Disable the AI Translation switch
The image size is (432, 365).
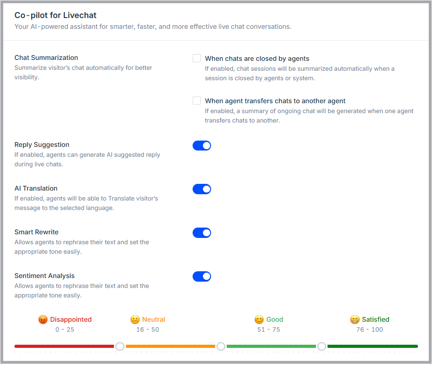[202, 189]
